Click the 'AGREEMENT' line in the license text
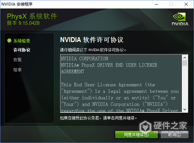The height and width of the screenshot is (143, 194). (73, 72)
